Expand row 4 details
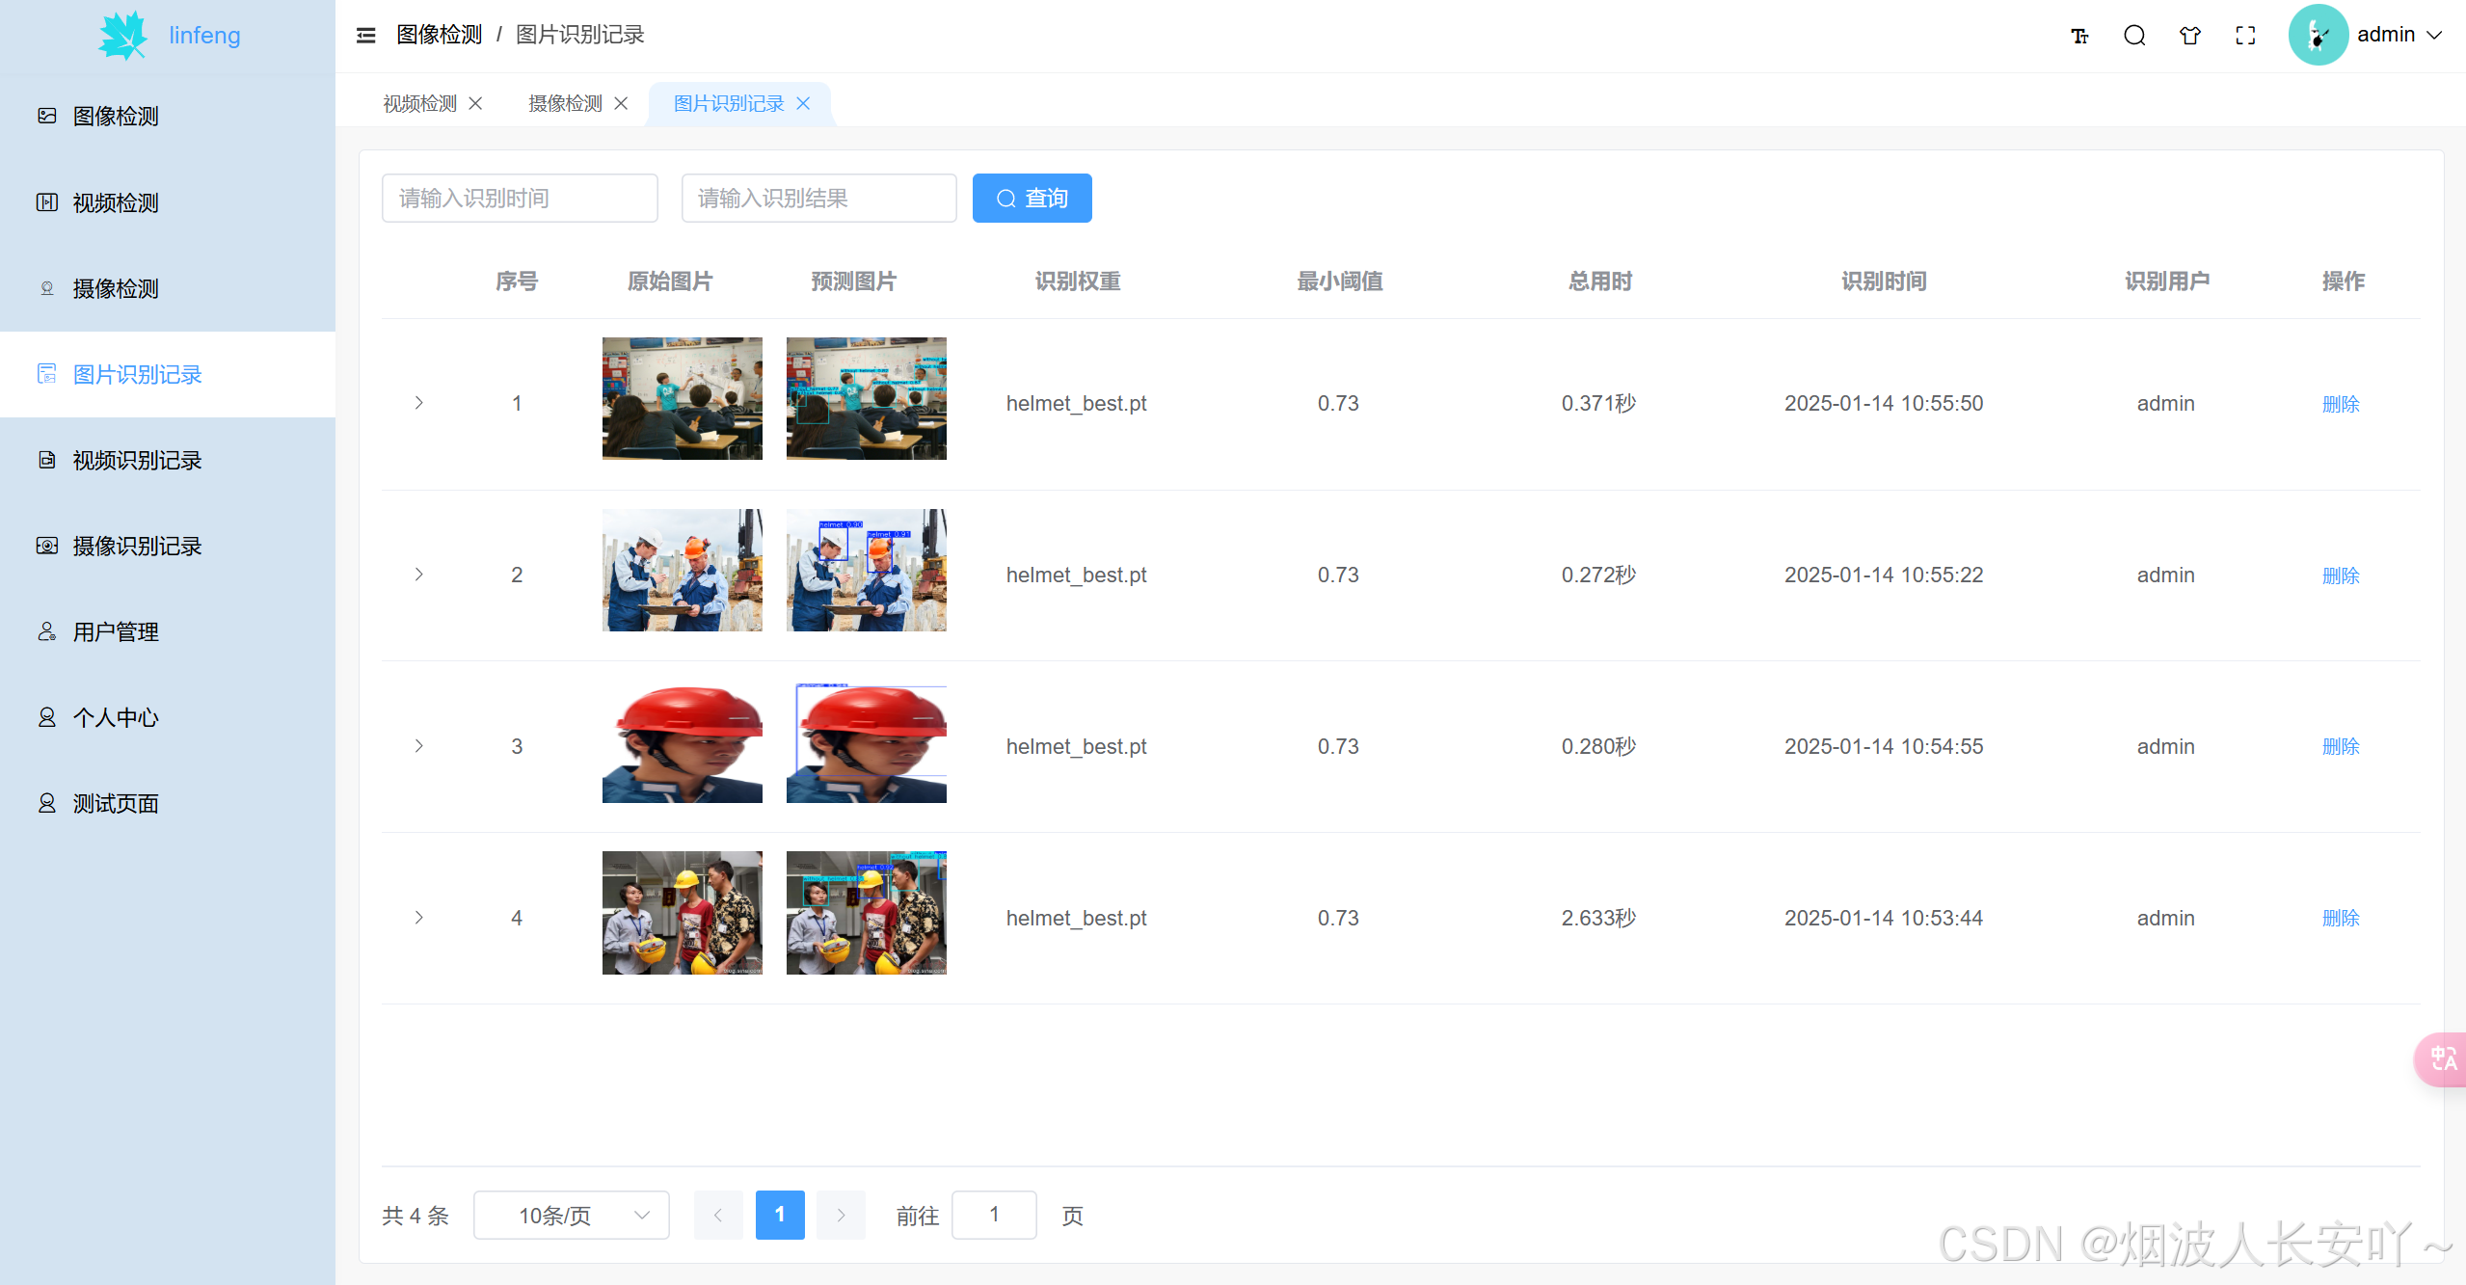Screen dimensions: 2466x1285 click(x=418, y=918)
